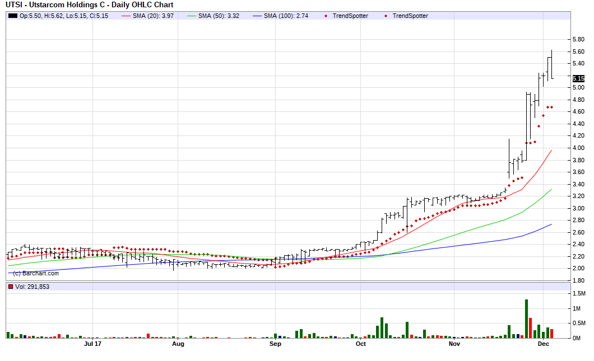Click the 3.00 price axis label
The width and height of the screenshot is (594, 361).
click(578, 208)
